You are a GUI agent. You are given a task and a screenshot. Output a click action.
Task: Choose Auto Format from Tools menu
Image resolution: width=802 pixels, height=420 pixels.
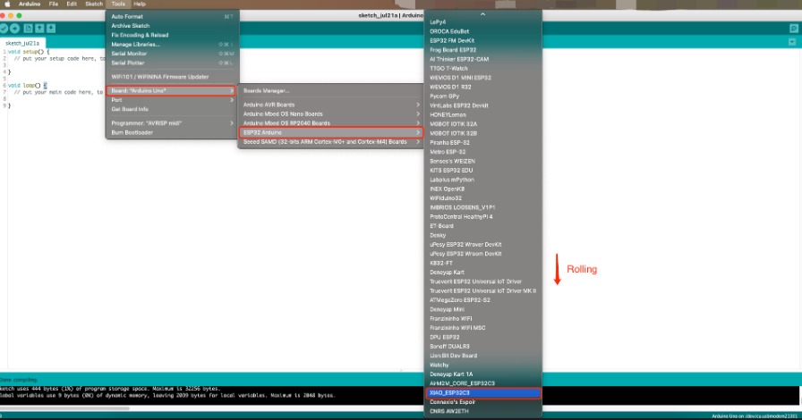pos(172,16)
